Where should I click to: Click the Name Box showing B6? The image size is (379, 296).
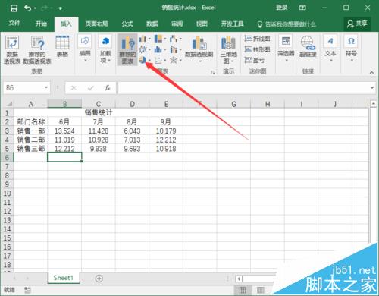(23, 88)
